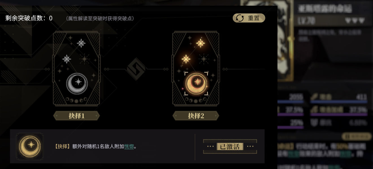The image size is (373, 169).
Task: Click the lower golden star node in 抉择2
Action: 186,59
